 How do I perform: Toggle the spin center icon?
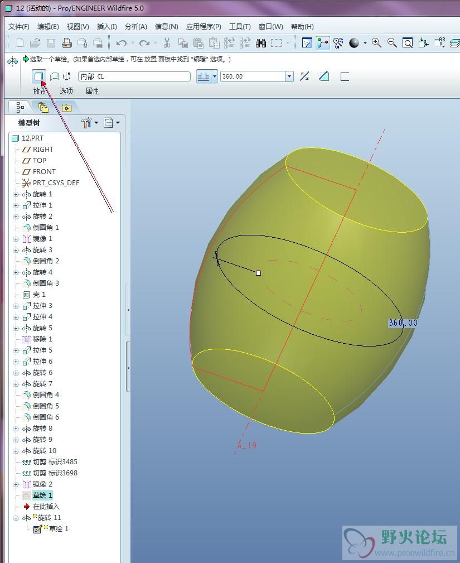pyautogui.click(x=323, y=43)
